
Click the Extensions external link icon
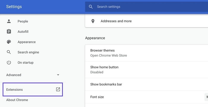[x=58, y=90]
